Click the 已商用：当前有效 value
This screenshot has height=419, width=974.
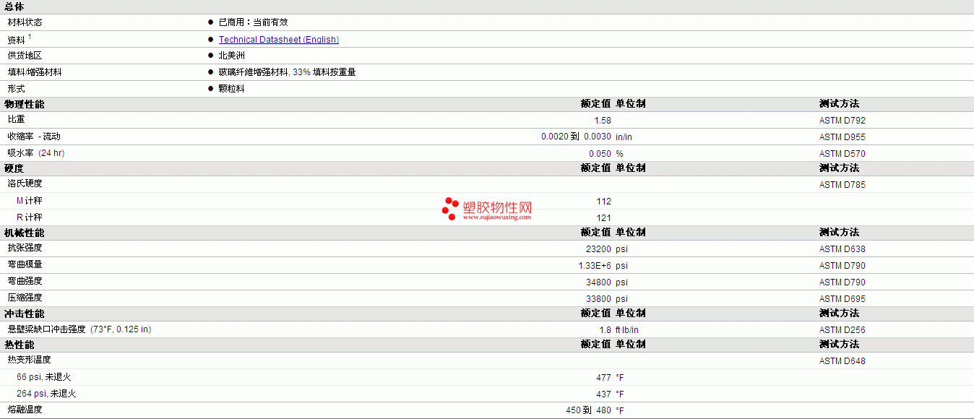coord(254,22)
